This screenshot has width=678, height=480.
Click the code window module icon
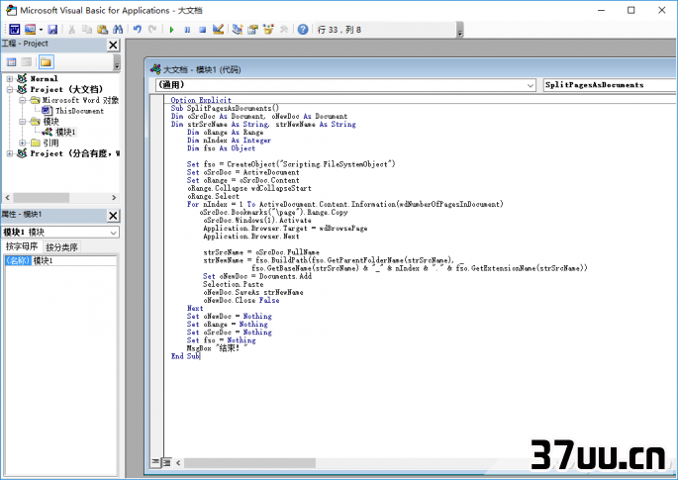pos(154,69)
